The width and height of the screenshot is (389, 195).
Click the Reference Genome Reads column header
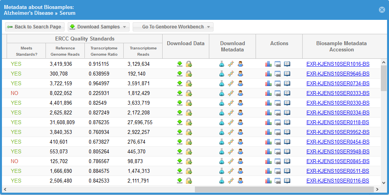[65, 51]
